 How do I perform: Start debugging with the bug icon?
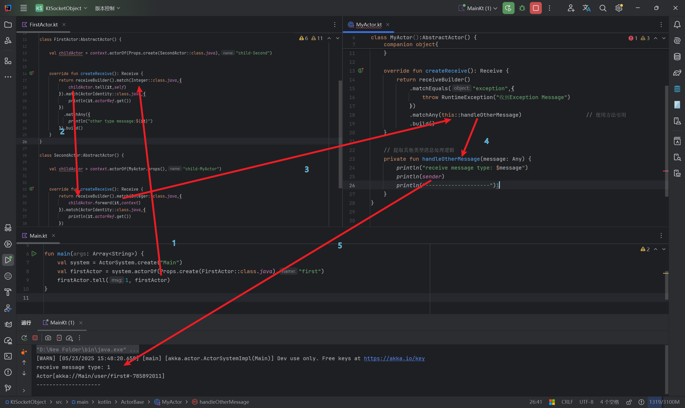coord(522,8)
